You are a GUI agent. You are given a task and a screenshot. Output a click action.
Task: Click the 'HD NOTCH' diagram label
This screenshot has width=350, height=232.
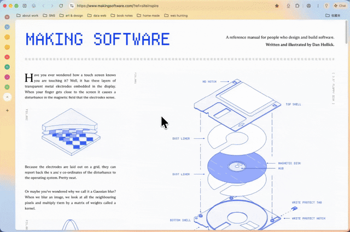[x=209, y=82]
